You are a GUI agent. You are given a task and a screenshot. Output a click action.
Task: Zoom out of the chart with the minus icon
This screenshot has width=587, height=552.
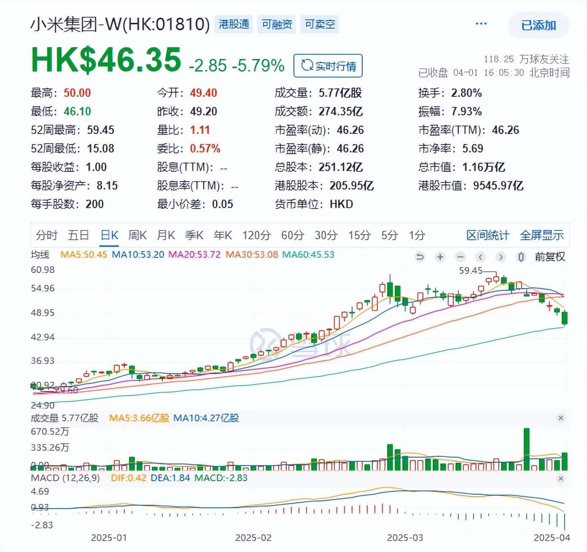pyautogui.click(x=460, y=257)
